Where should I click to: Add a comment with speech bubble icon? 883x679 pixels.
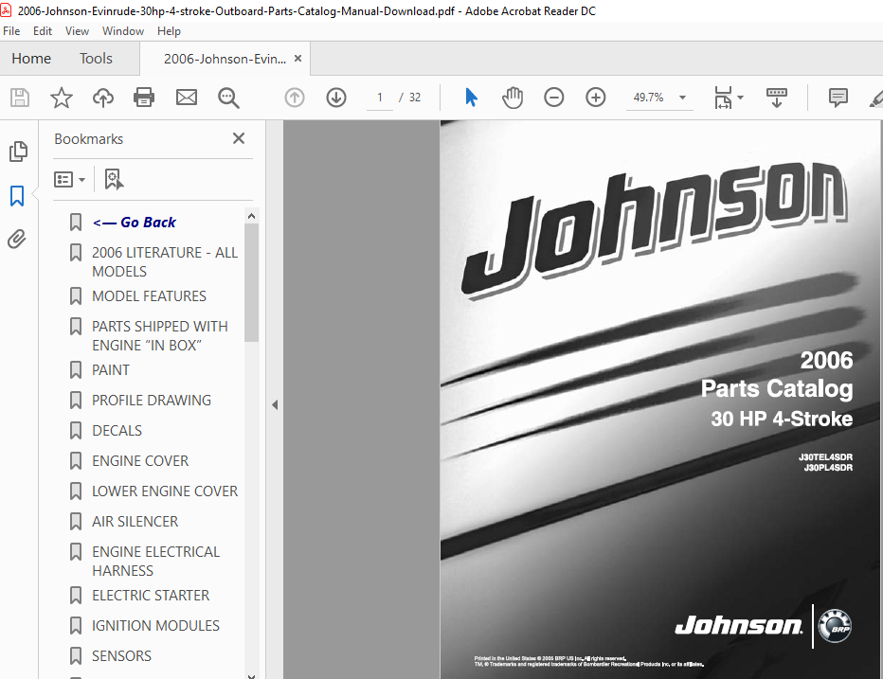[x=838, y=98]
